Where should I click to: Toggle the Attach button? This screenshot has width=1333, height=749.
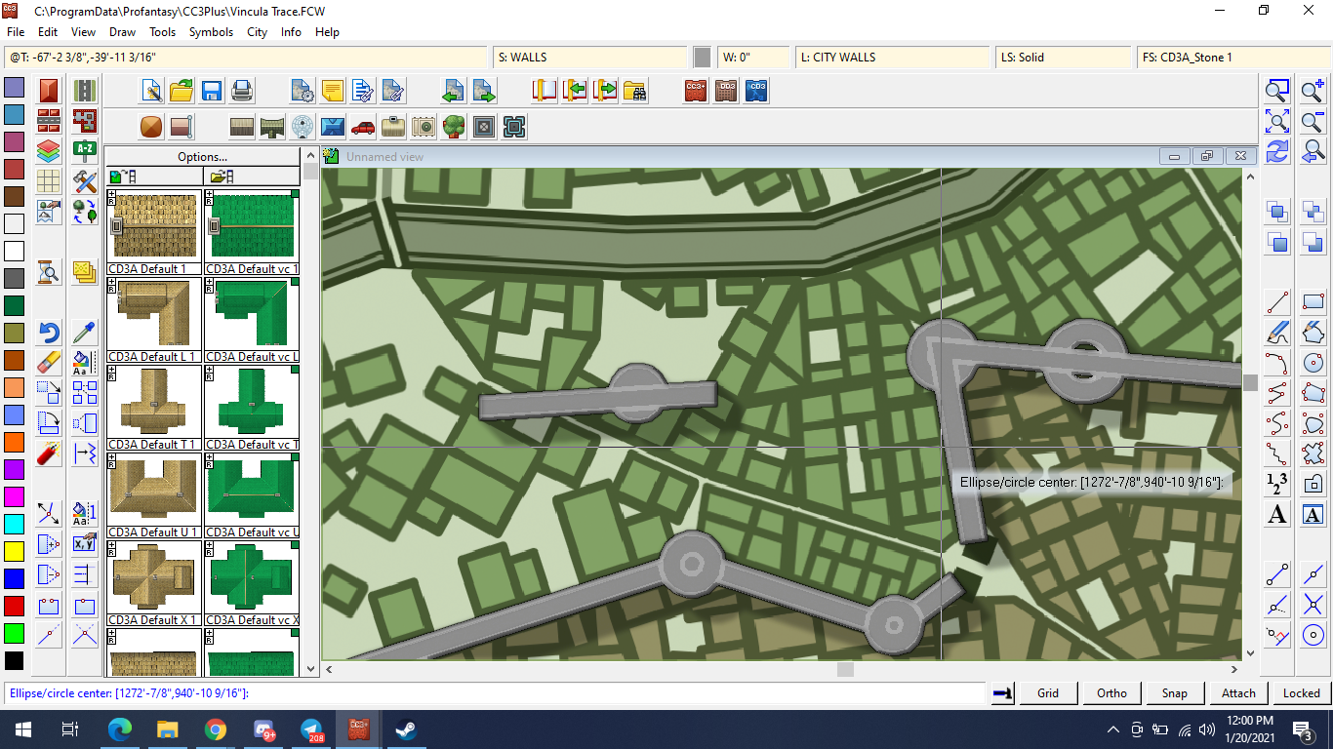[x=1238, y=693]
